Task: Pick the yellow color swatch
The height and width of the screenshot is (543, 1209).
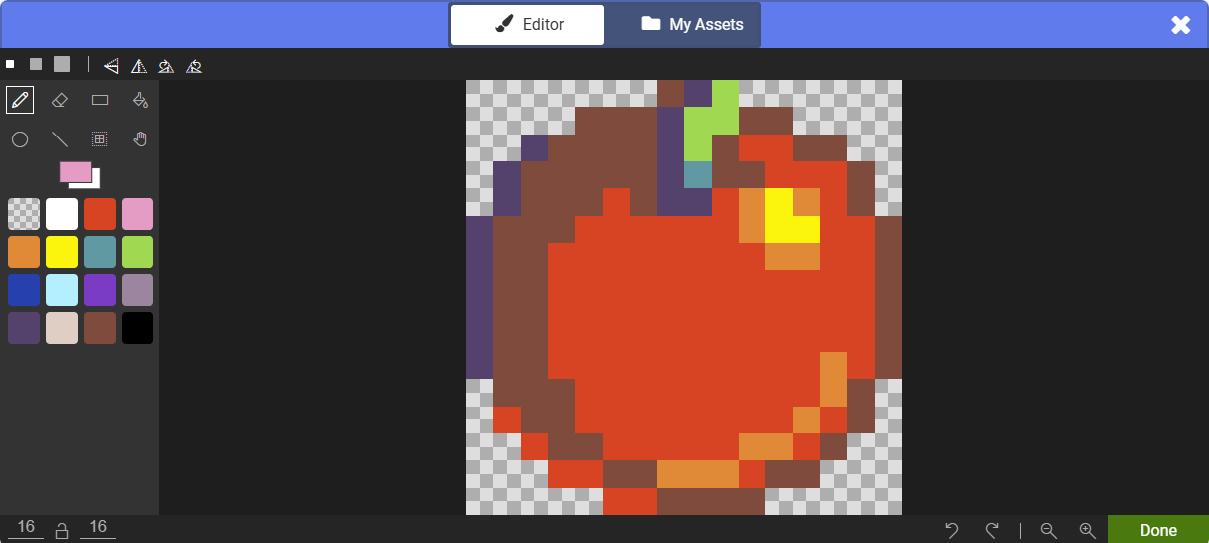Action: 62,252
